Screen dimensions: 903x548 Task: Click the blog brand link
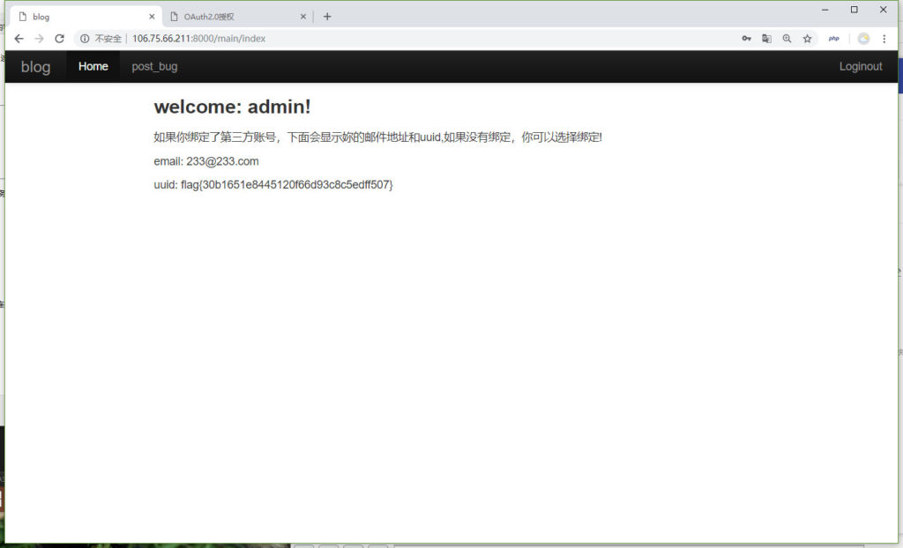[35, 67]
